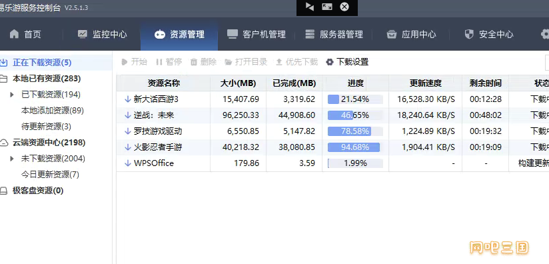Open 下载设置 download settings
The height and width of the screenshot is (264, 549).
pos(347,62)
